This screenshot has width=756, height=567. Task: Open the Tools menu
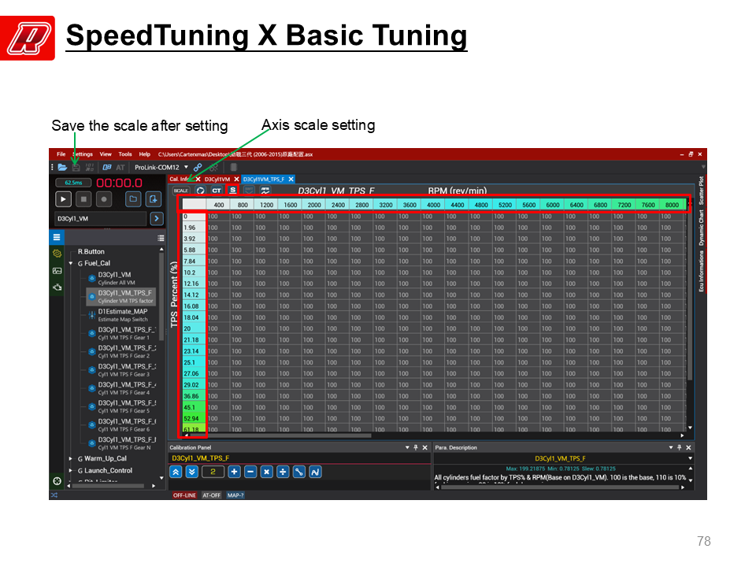pyautogui.click(x=125, y=154)
